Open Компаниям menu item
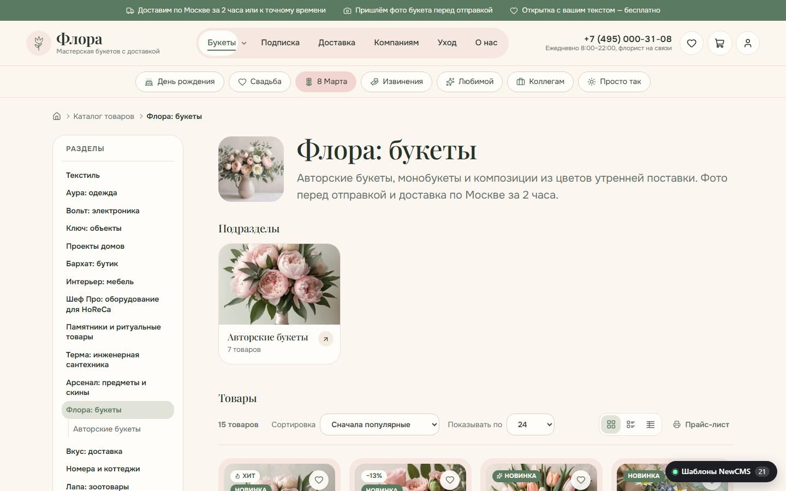 [396, 43]
